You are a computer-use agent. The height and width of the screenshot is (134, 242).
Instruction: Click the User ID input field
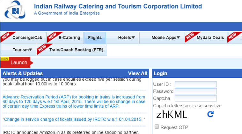[x=195, y=84]
